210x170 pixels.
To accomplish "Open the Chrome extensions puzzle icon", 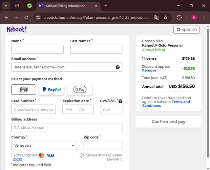I will (x=179, y=17).
